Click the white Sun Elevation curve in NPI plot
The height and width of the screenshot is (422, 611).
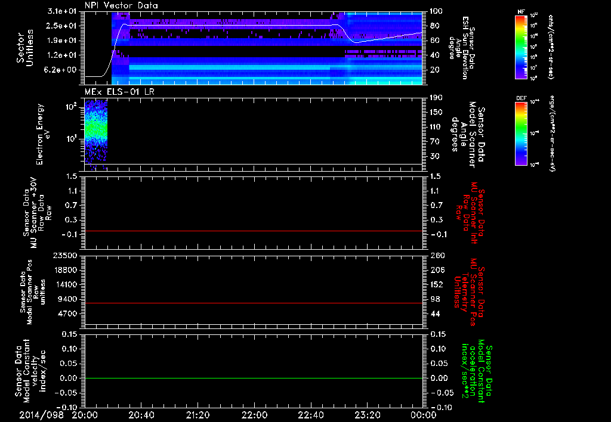coord(234,25)
